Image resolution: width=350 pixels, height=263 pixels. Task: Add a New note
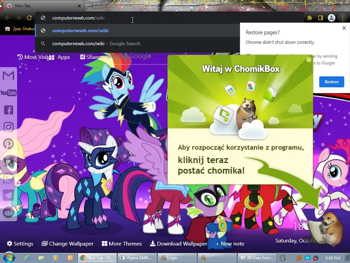pyautogui.click(x=230, y=243)
